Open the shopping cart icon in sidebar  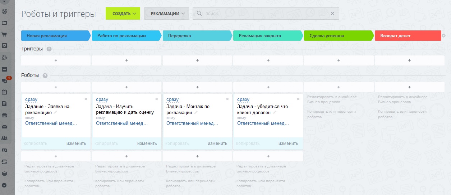4,34
